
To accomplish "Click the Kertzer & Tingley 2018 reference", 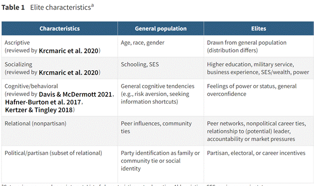I will tap(39, 110).
